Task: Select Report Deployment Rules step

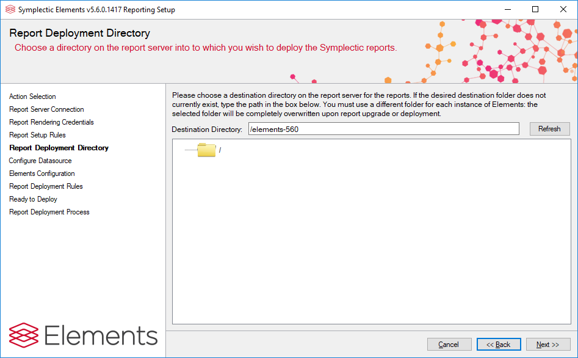Action: (46, 186)
